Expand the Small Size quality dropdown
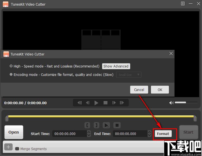The image size is (202, 156). [x=129, y=75]
